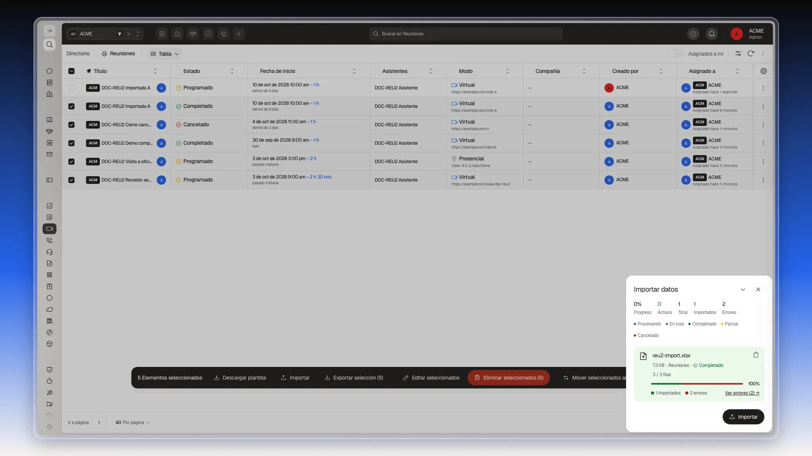Open the mail envelope sidebar icon
Viewport: 812px width, 456px height.
[x=49, y=155]
